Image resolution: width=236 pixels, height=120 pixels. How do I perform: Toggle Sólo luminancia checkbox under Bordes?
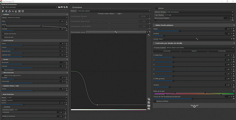3,70
